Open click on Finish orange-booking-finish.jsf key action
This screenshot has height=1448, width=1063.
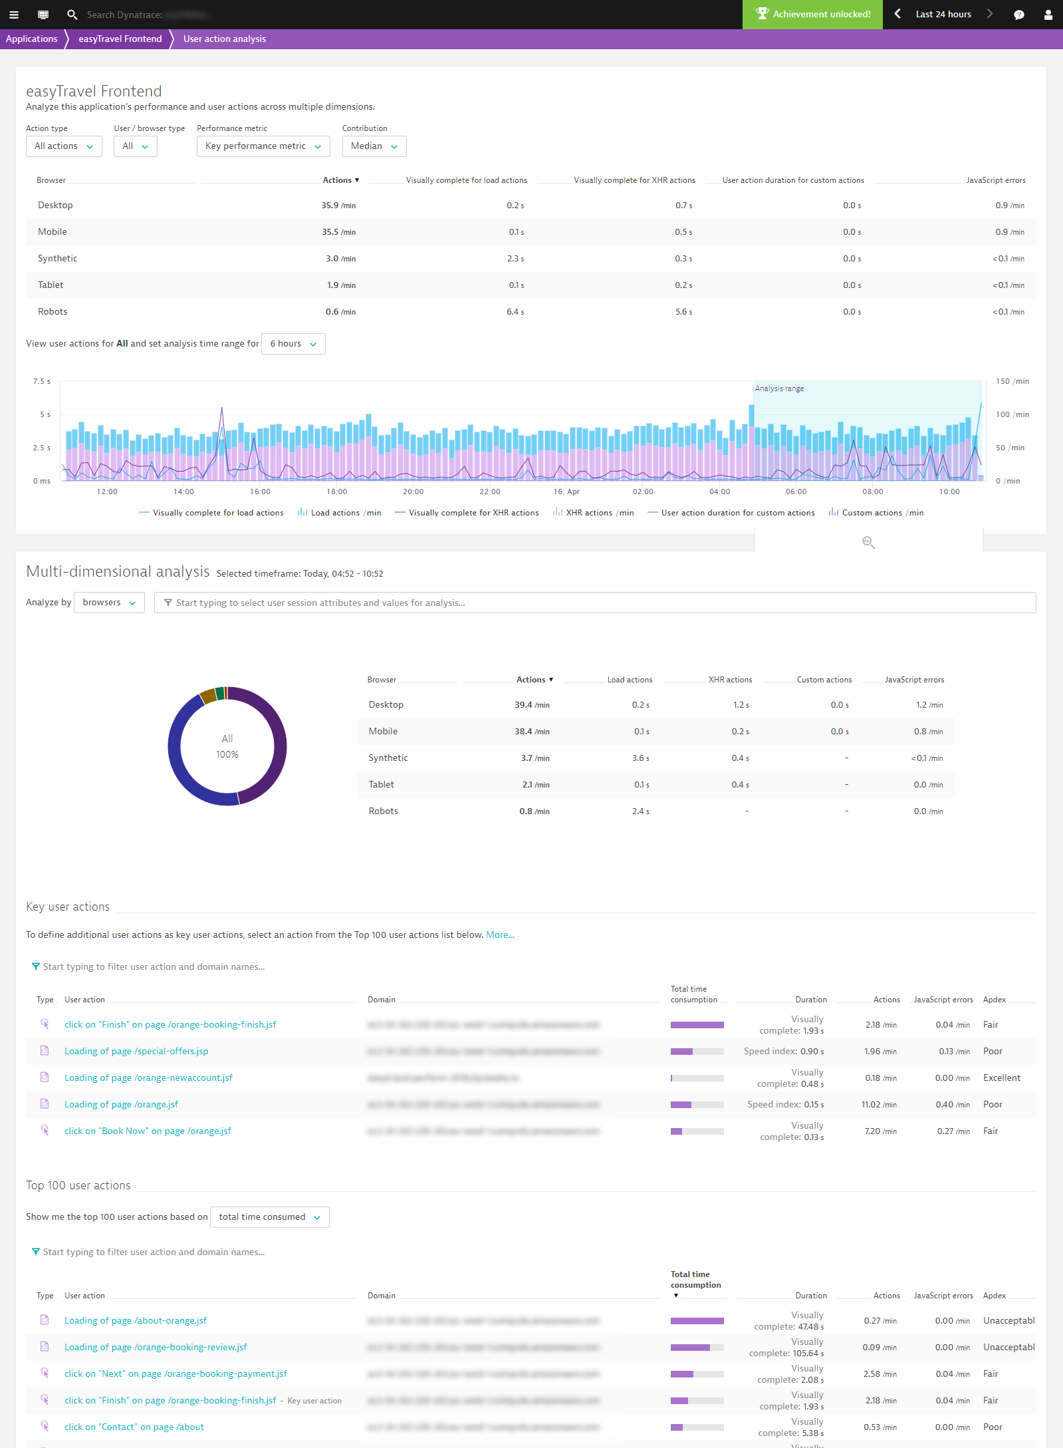point(170,1025)
